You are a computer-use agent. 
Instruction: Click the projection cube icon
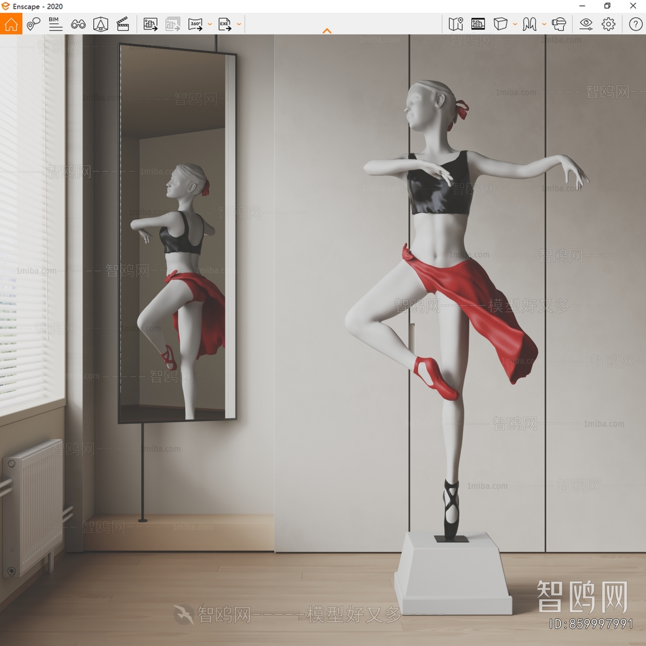click(501, 24)
